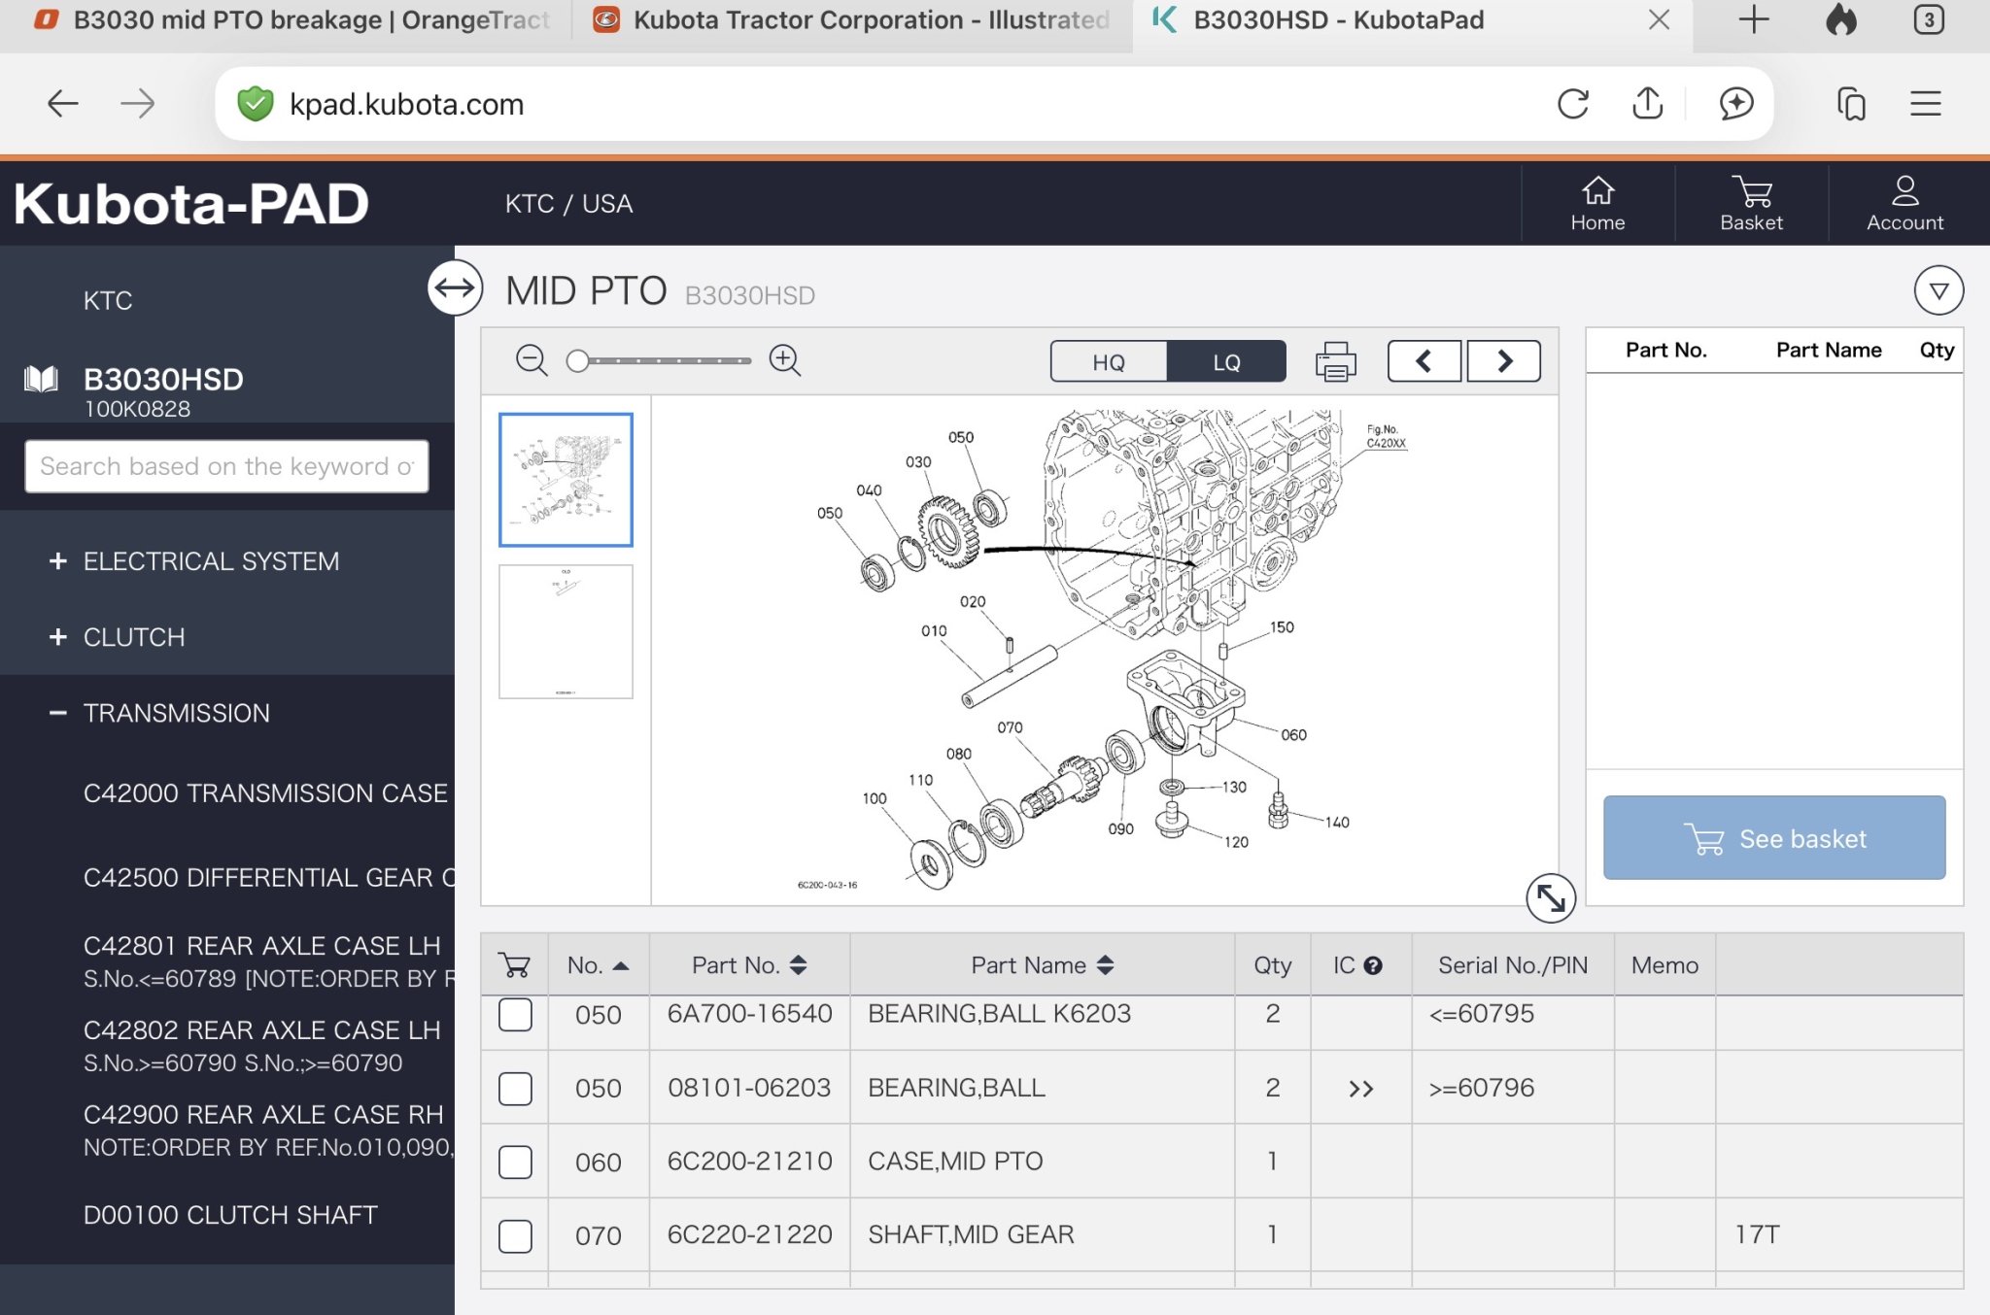Print the MID PTO diagram
This screenshot has height=1315, width=1990.
[x=1335, y=362]
